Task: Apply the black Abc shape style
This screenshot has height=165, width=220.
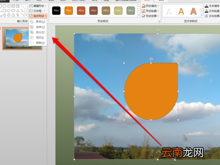Action: pyautogui.click(x=56, y=11)
